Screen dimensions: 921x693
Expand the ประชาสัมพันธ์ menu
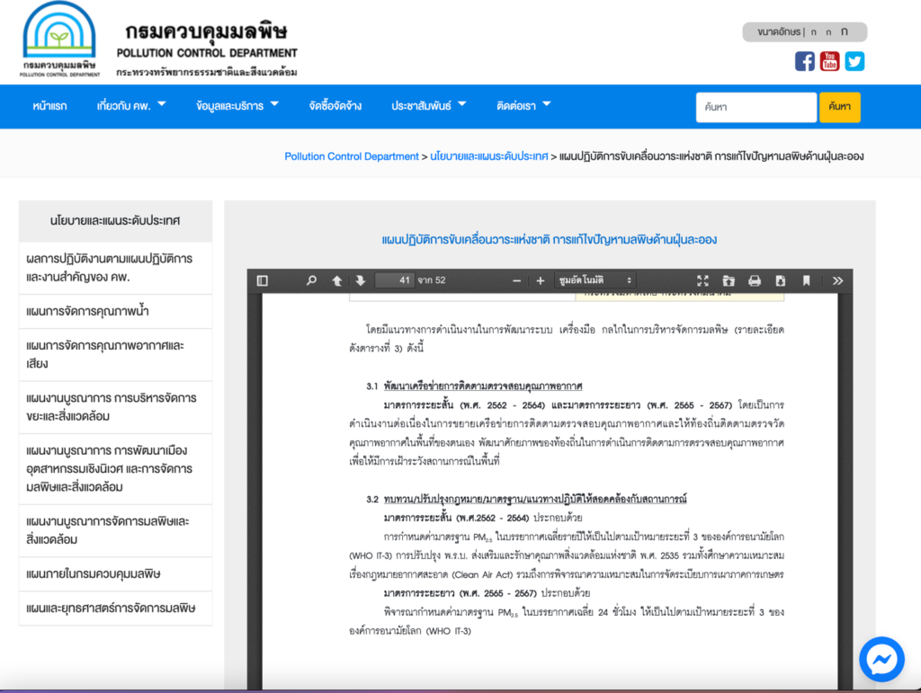point(429,106)
